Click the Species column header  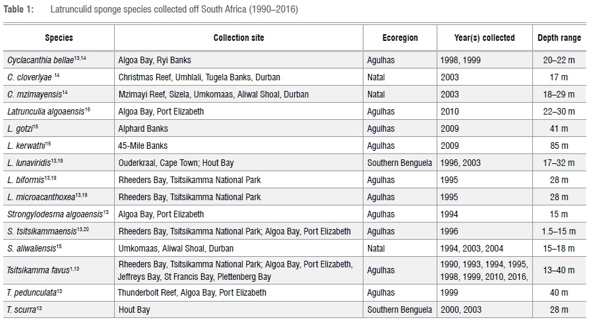[59, 38]
